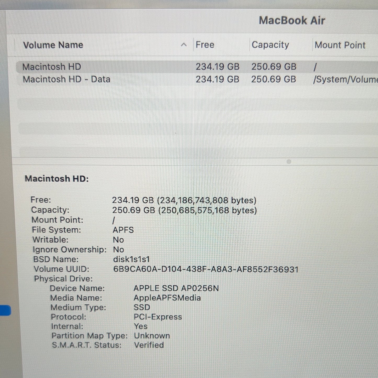
Task: Click the free space value 234,186,743,808 bytes
Action: click(x=207, y=200)
